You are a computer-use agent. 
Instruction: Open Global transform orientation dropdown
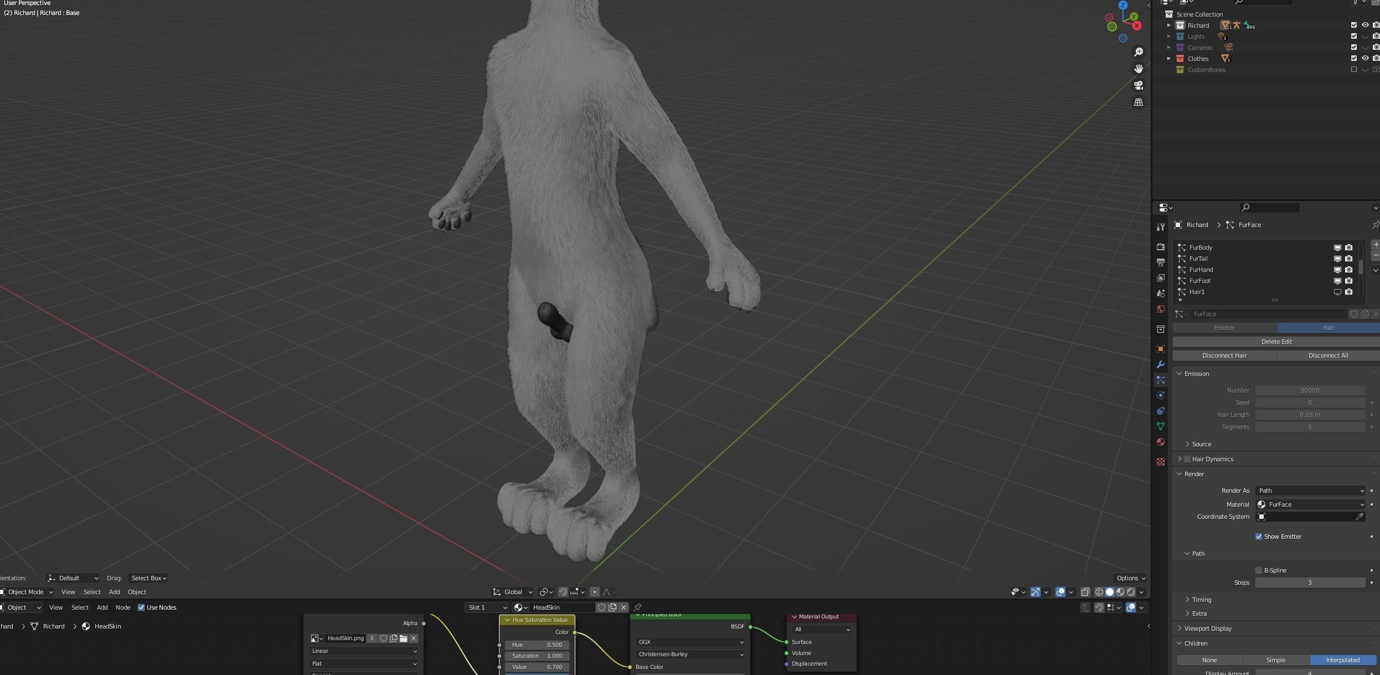(512, 592)
